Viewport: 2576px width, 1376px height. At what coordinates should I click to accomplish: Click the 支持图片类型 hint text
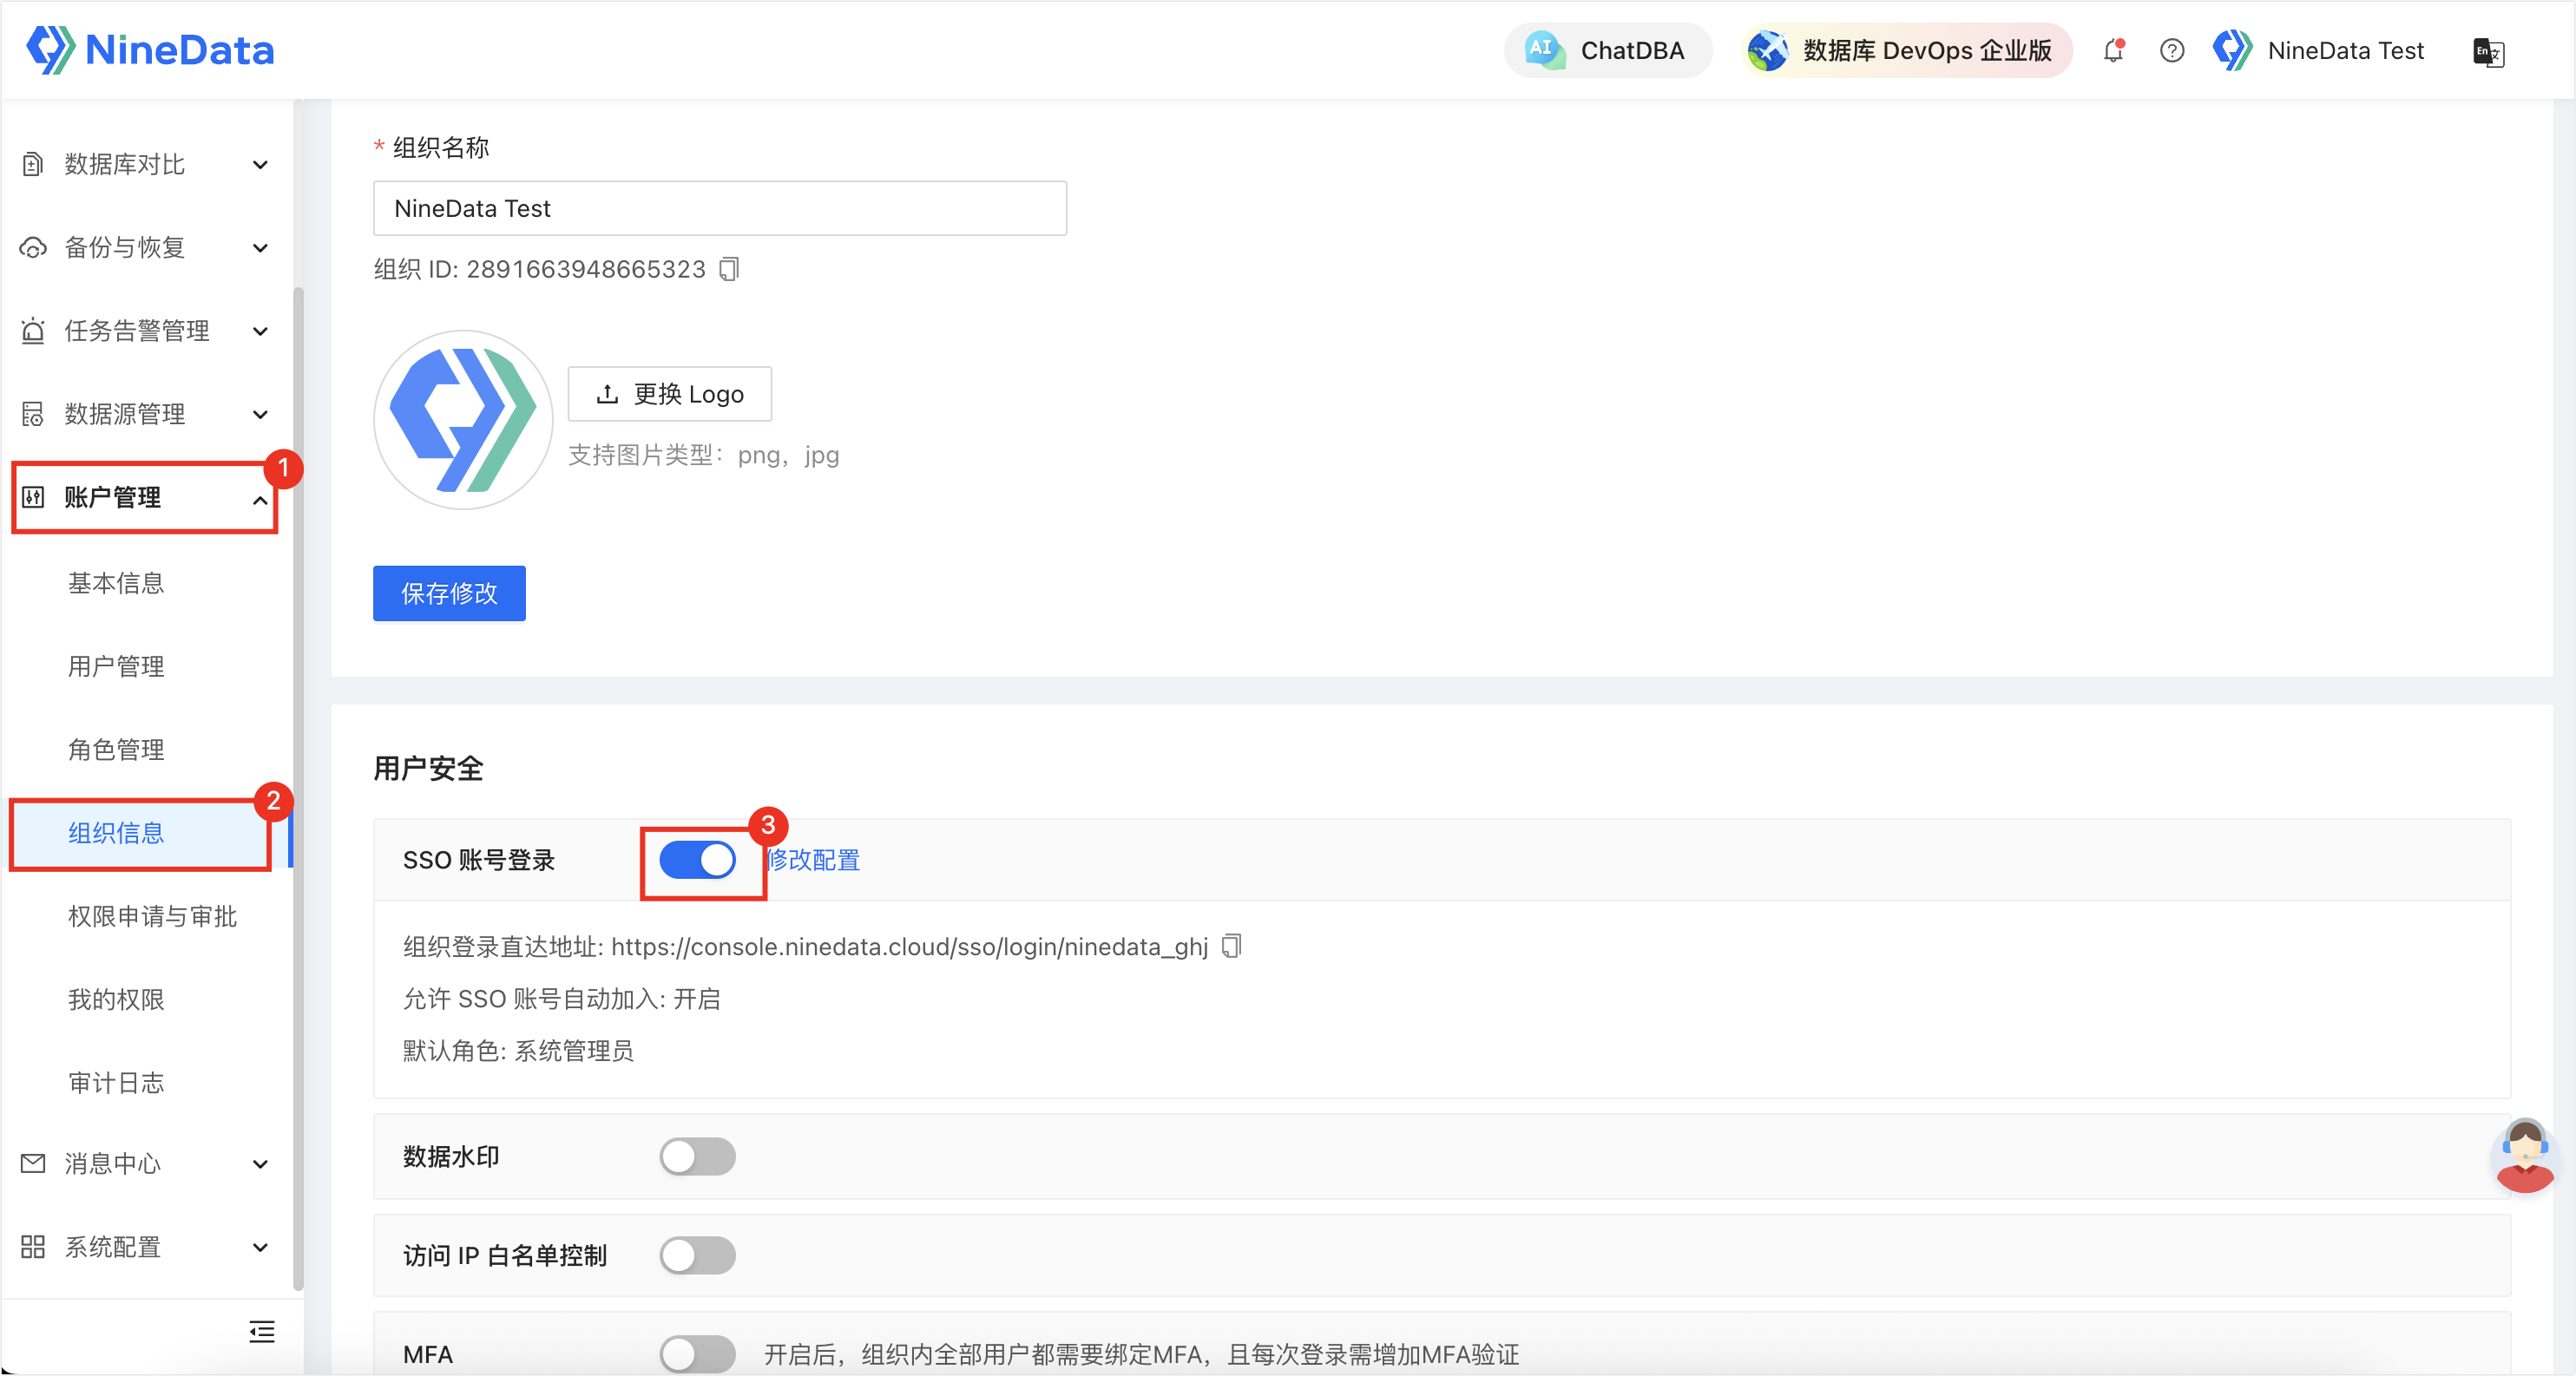(x=704, y=455)
